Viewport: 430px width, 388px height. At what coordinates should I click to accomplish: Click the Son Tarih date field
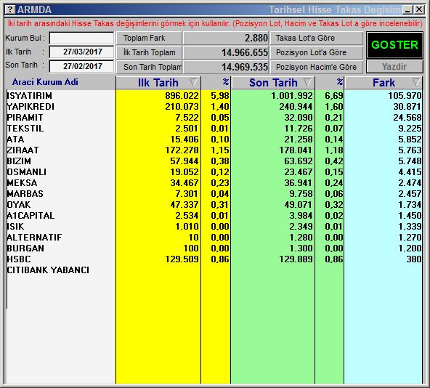click(x=81, y=66)
